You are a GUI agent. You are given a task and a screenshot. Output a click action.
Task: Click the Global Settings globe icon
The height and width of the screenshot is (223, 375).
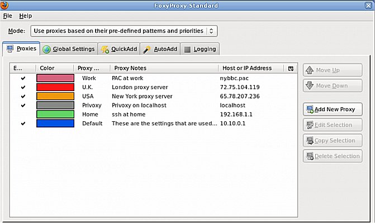point(46,49)
